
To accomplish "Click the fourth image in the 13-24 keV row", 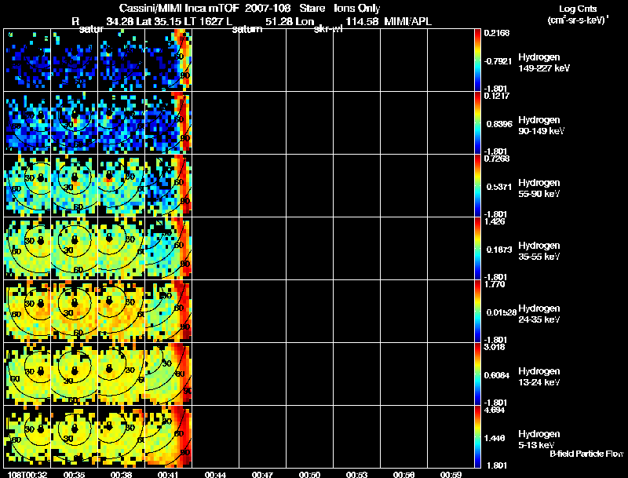I will point(167,374).
